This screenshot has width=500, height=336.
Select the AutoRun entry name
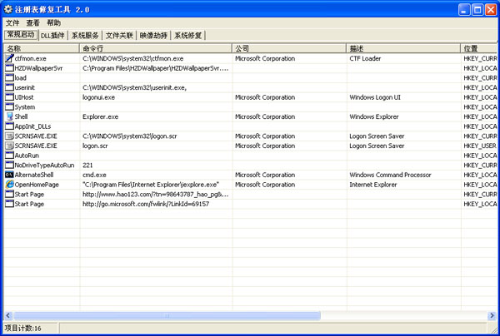27,156
